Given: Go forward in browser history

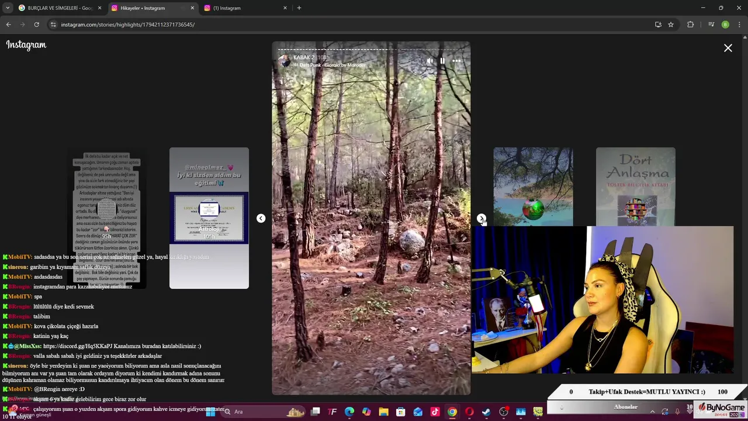Looking at the screenshot, I should [x=22, y=25].
